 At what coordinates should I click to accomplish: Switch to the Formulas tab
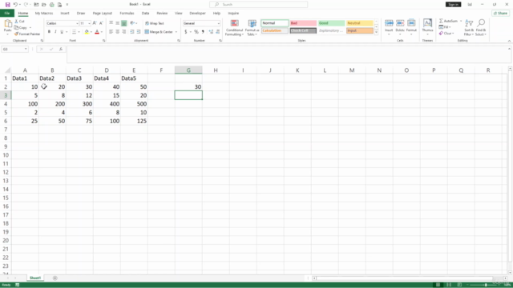(x=127, y=13)
